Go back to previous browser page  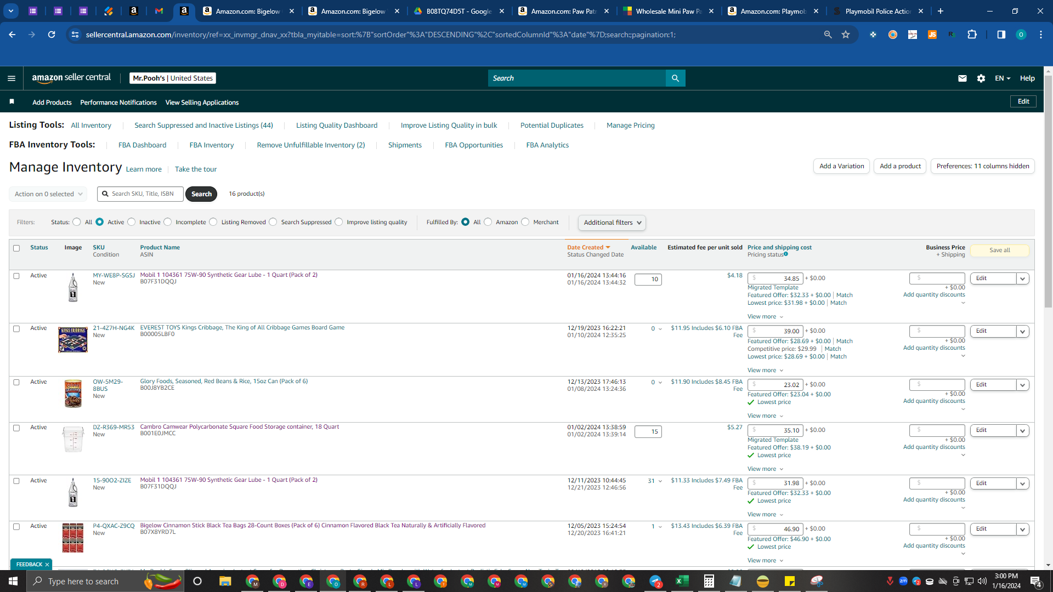(12, 35)
